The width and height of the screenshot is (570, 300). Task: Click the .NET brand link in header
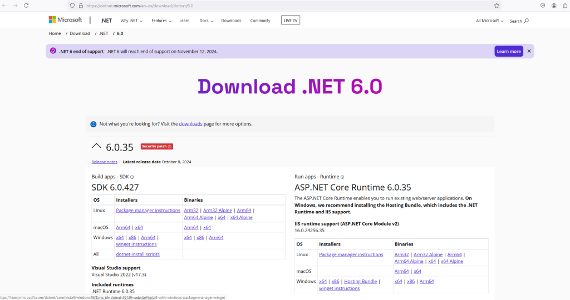tap(106, 21)
